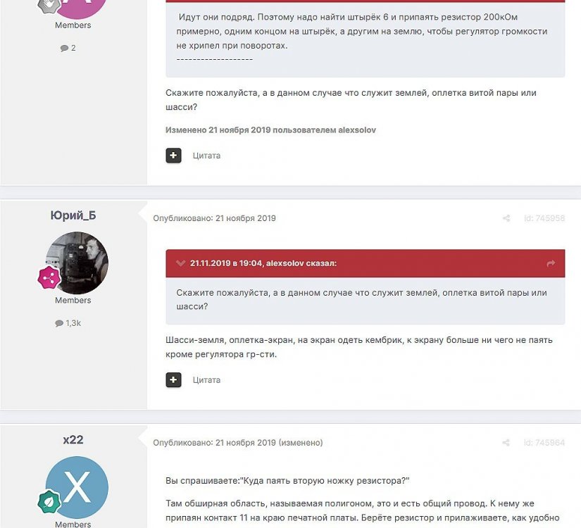The width and height of the screenshot is (581, 528).
Task: Click the Опубликовано: 21 ноября 2019 (изменено) timestamp
Action: 238,442
